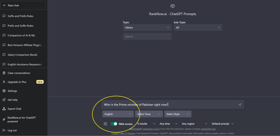Click the message box with Prime minister question
The width and height of the screenshot is (280, 136).
coord(173,104)
